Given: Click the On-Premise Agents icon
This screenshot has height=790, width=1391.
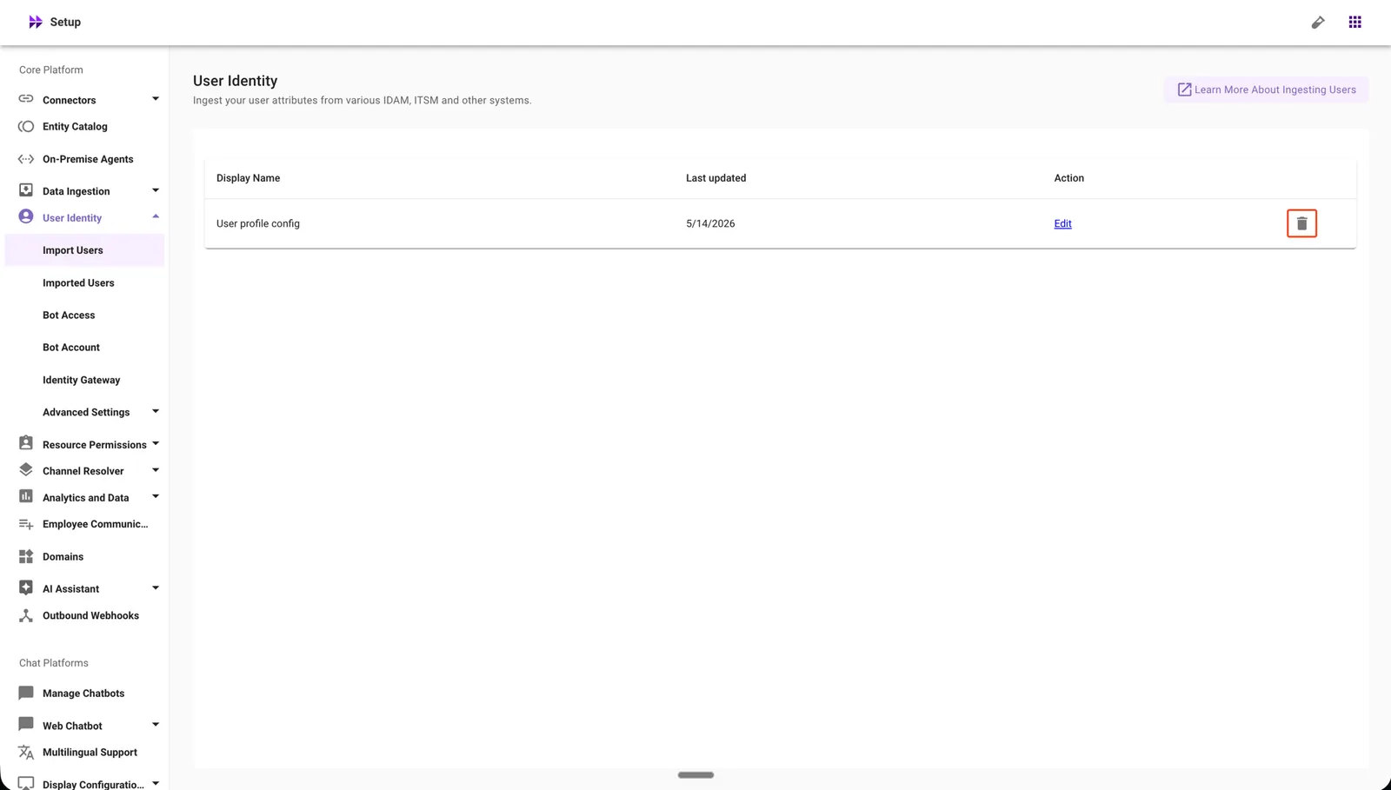Looking at the screenshot, I should click(x=26, y=159).
